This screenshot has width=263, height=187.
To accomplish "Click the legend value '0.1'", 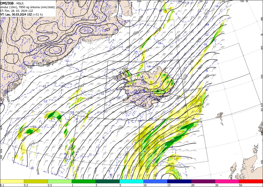I will coord(2,185).
